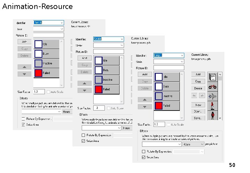Screen dimensions: 250x173
Task: Select the standing person in white trousers picture
Action: point(213,106)
